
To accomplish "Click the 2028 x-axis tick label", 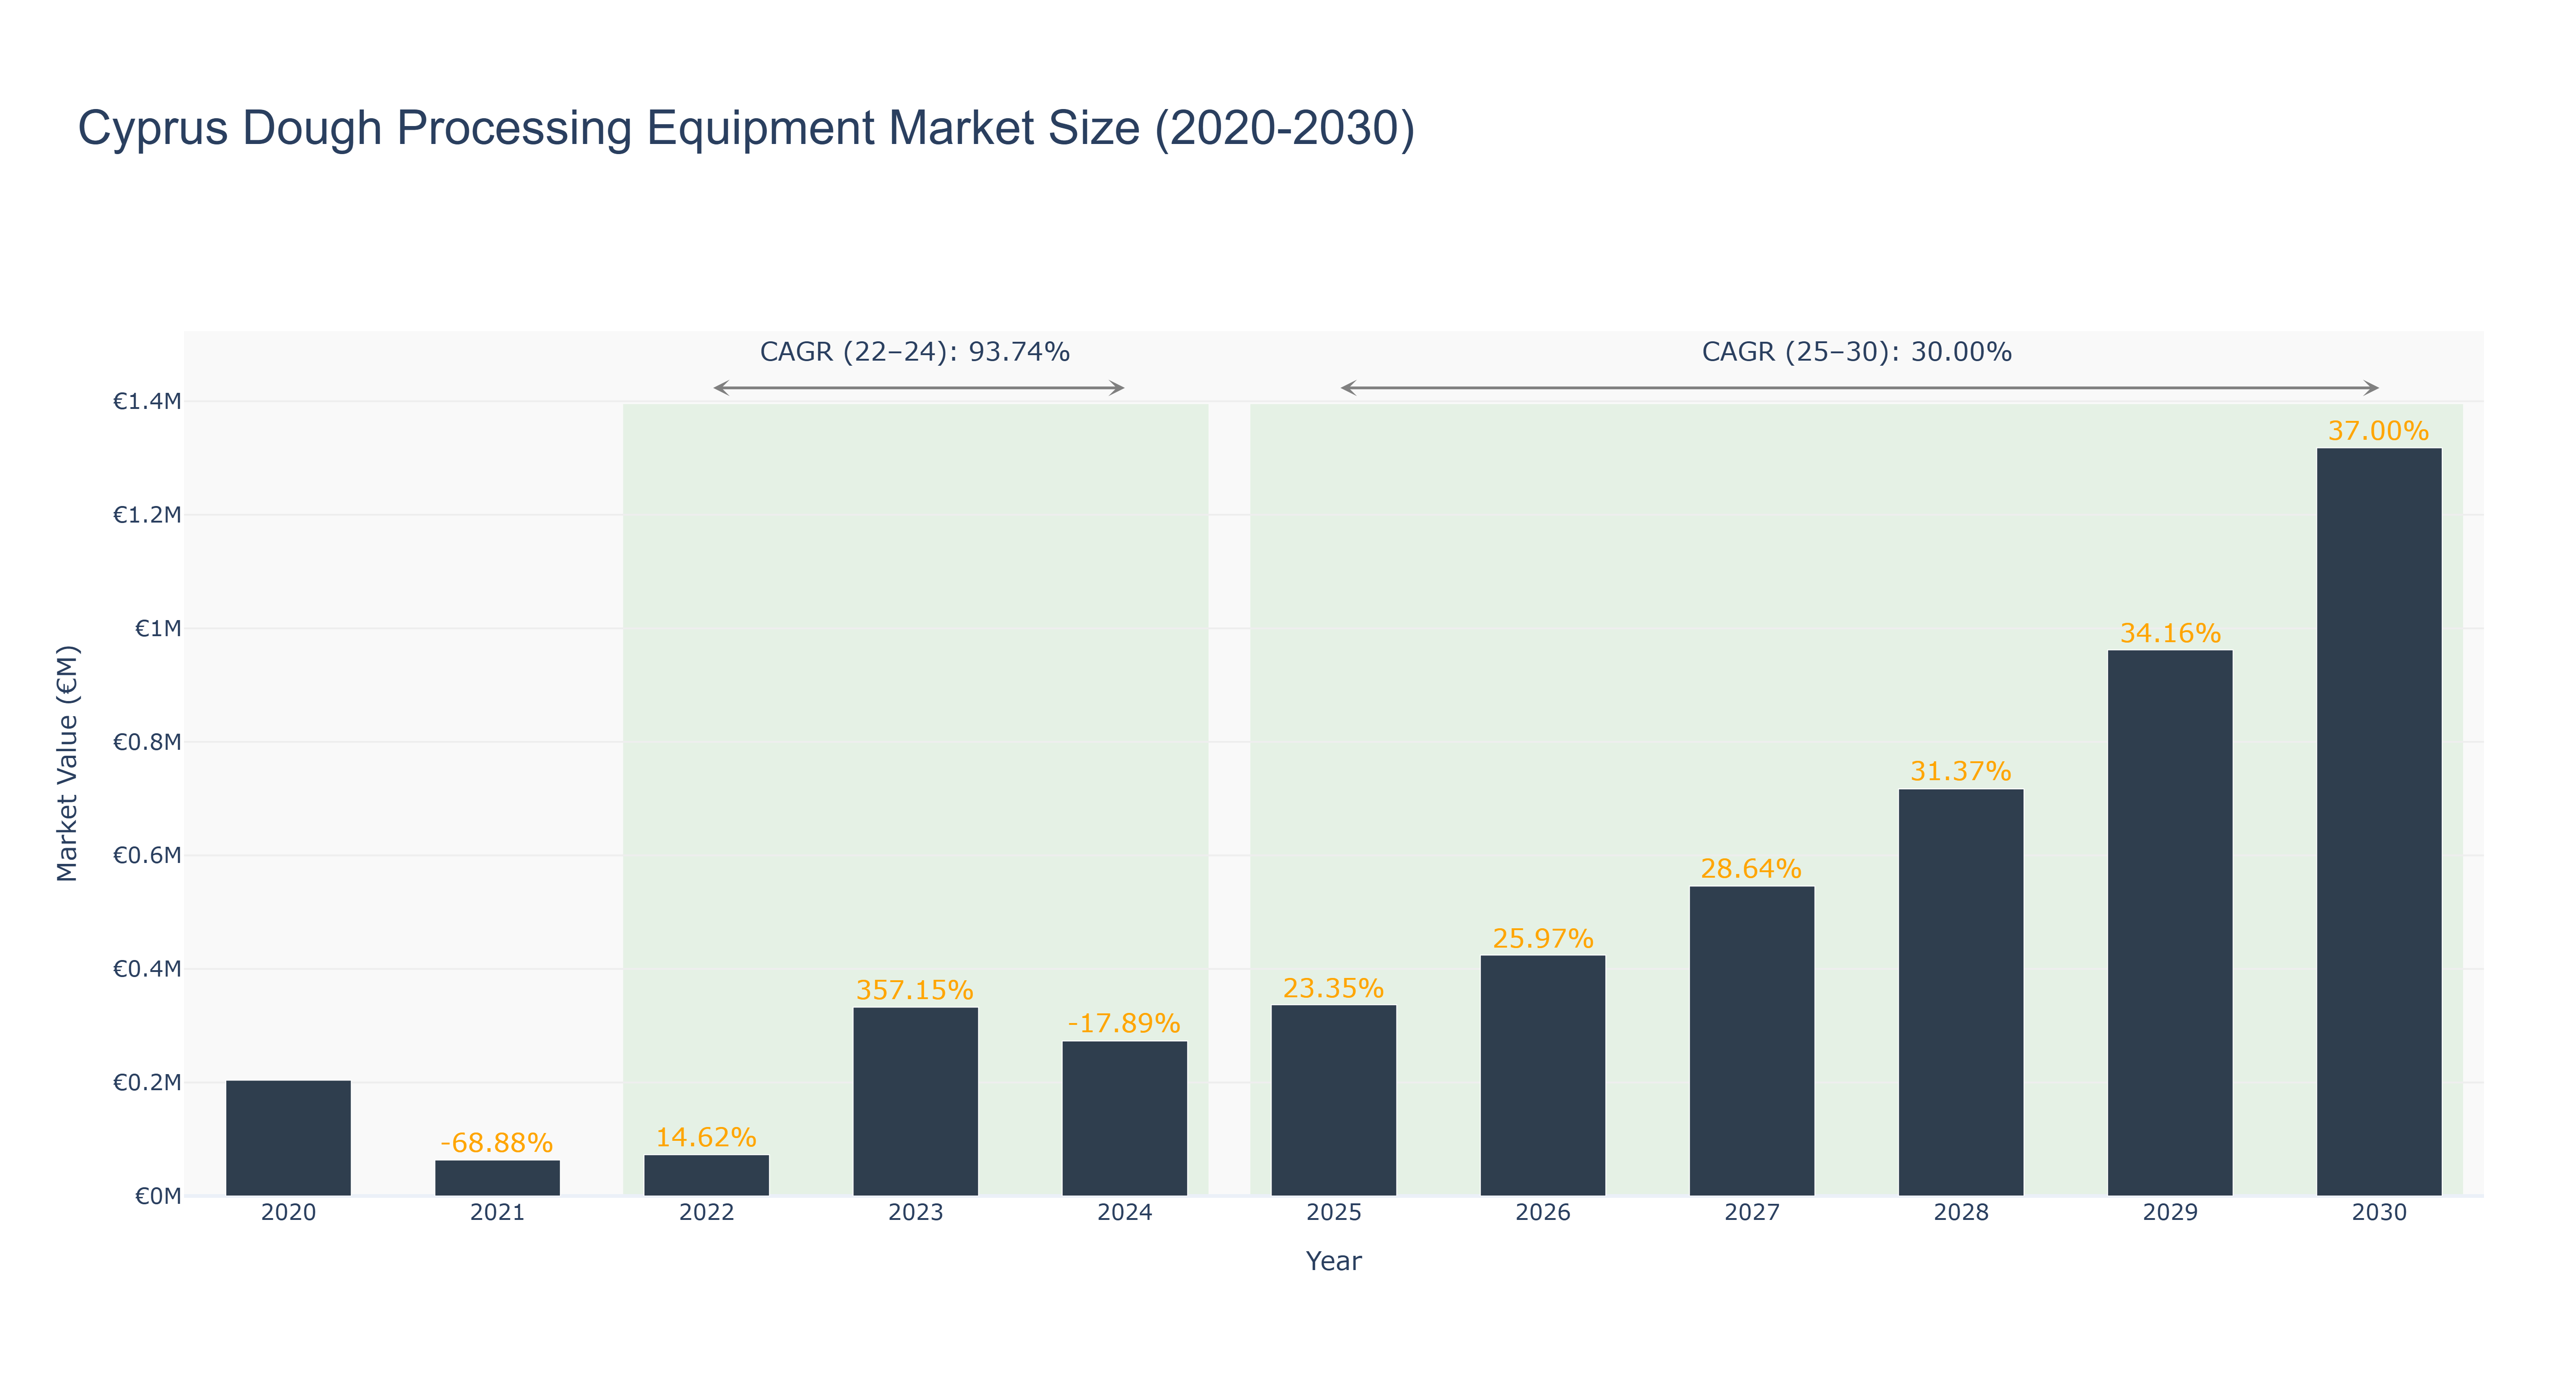I will (1960, 1213).
